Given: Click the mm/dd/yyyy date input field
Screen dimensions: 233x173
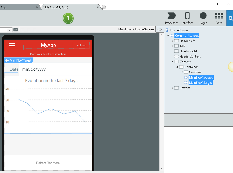Looking at the screenshot, I should (34, 69).
